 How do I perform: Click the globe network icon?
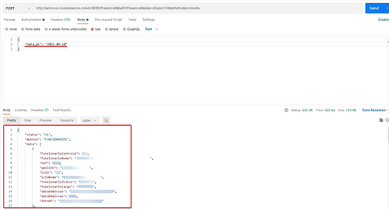[286, 110]
